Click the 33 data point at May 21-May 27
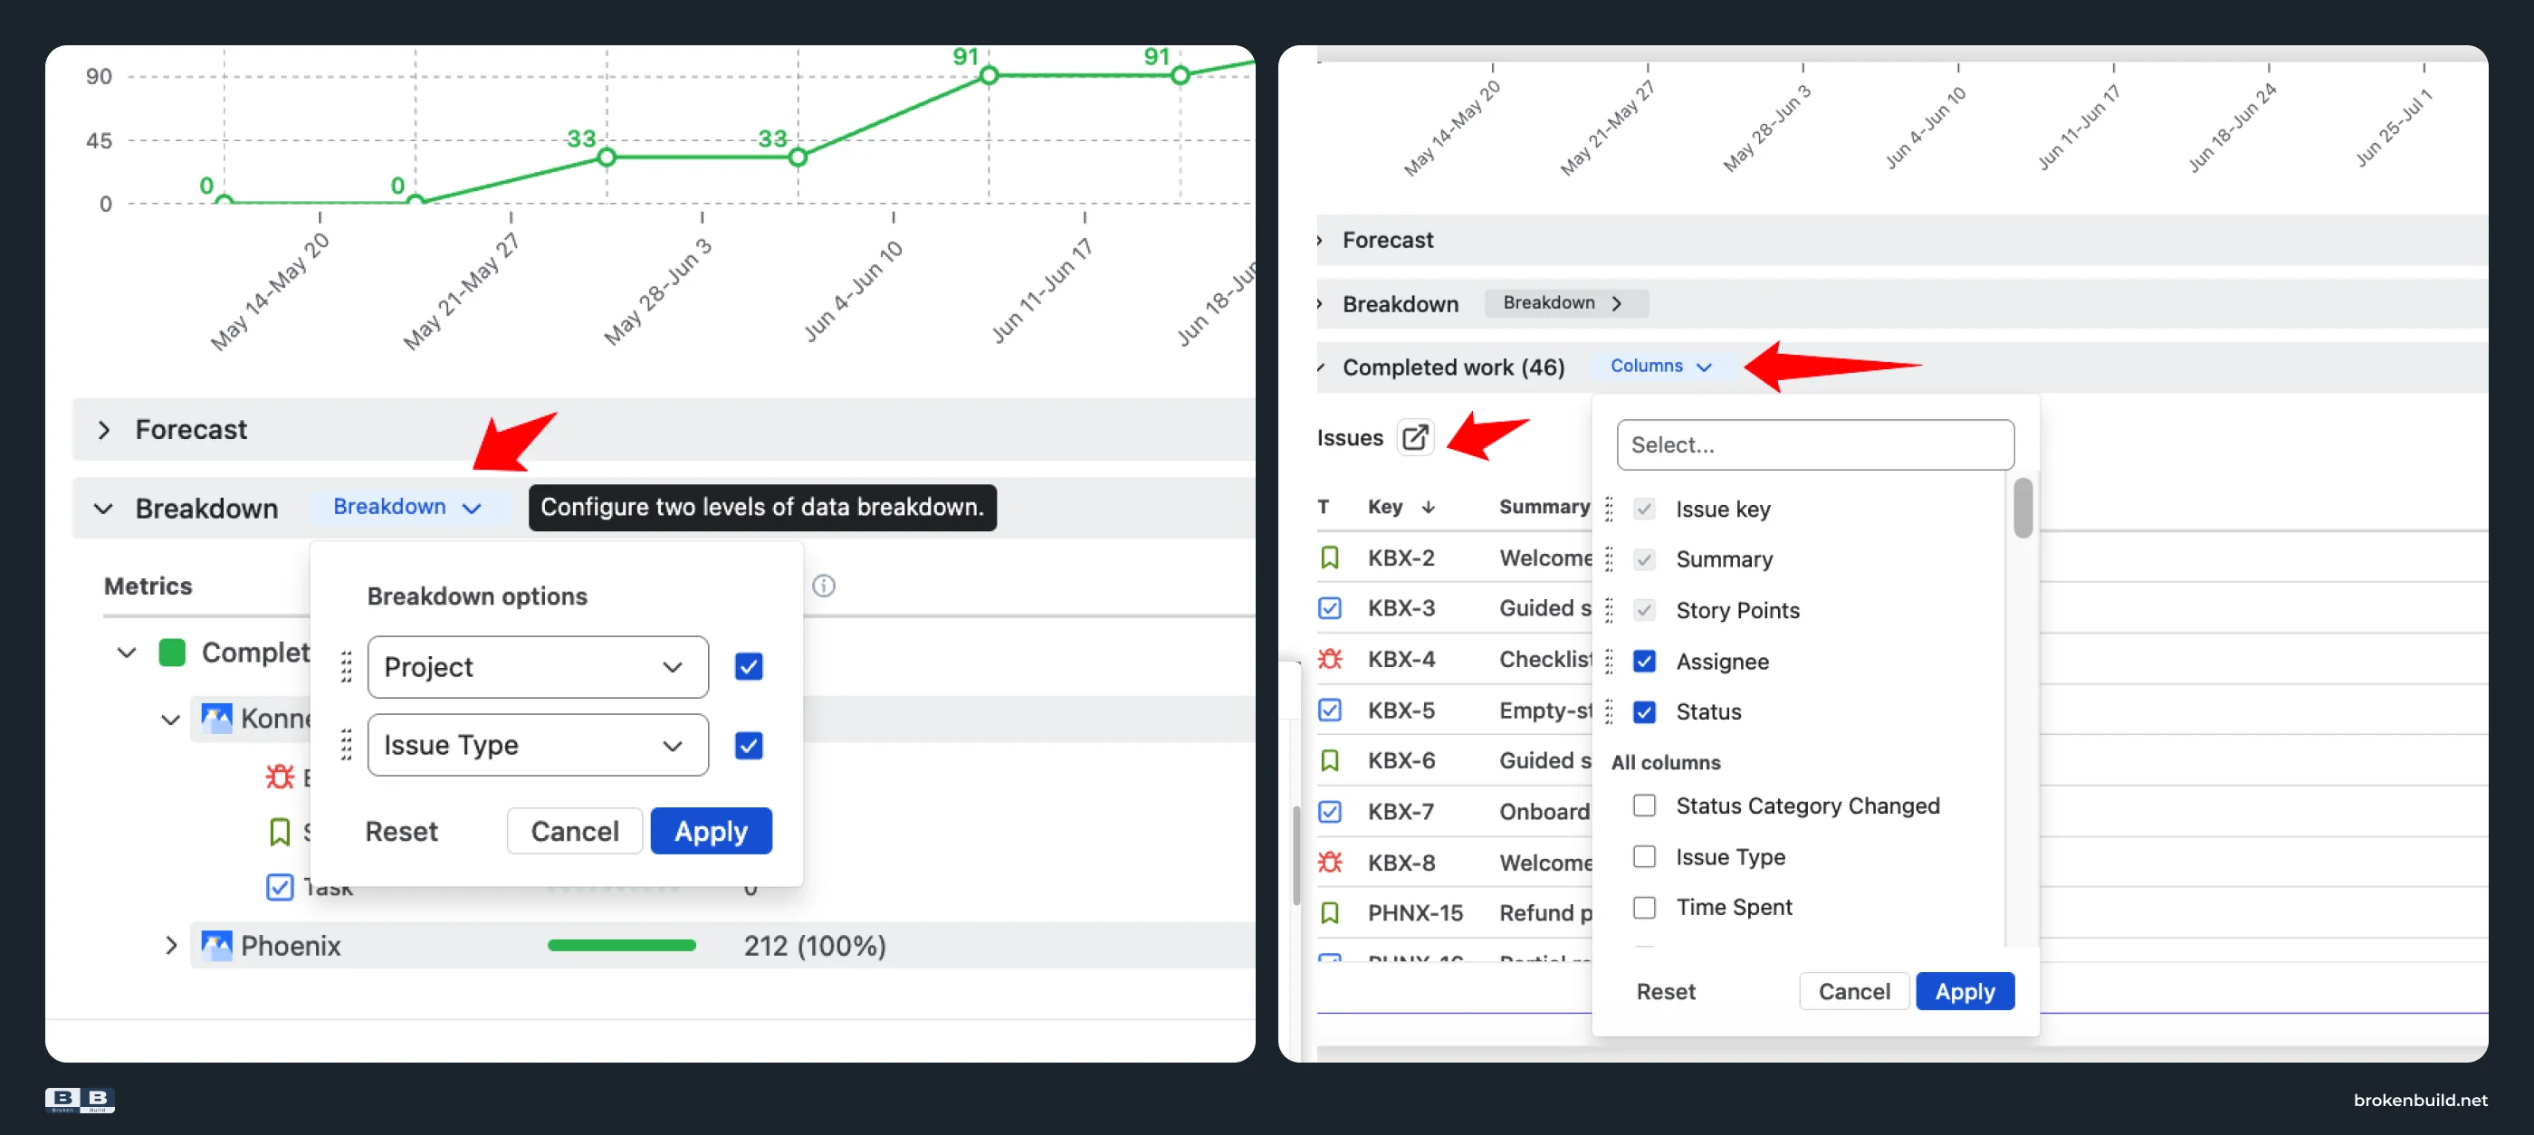Viewport: 2534px width, 1135px height. point(607,157)
